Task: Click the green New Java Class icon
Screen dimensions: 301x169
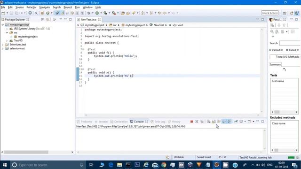Action: [48, 13]
